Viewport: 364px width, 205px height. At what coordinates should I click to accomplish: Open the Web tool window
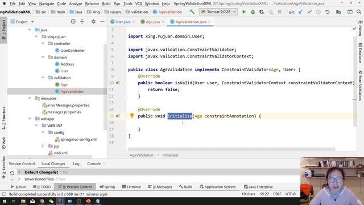[x=4, y=143]
